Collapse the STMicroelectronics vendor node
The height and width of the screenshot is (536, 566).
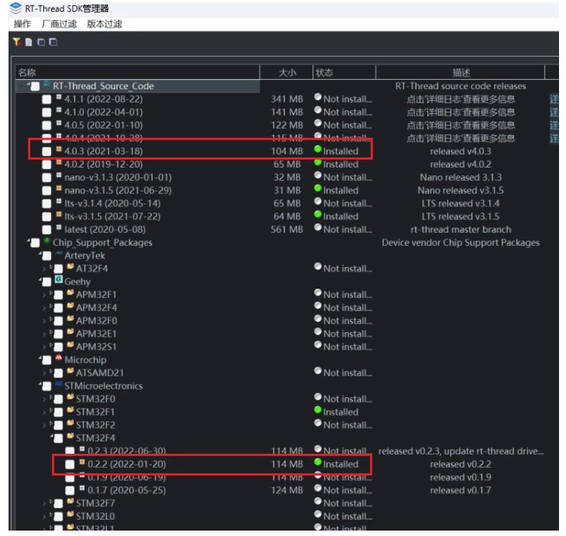click(x=40, y=385)
